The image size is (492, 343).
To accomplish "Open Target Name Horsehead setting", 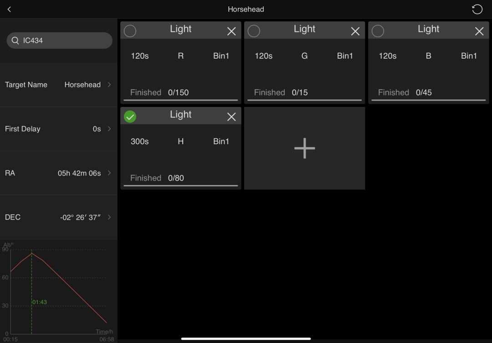I will pos(58,85).
